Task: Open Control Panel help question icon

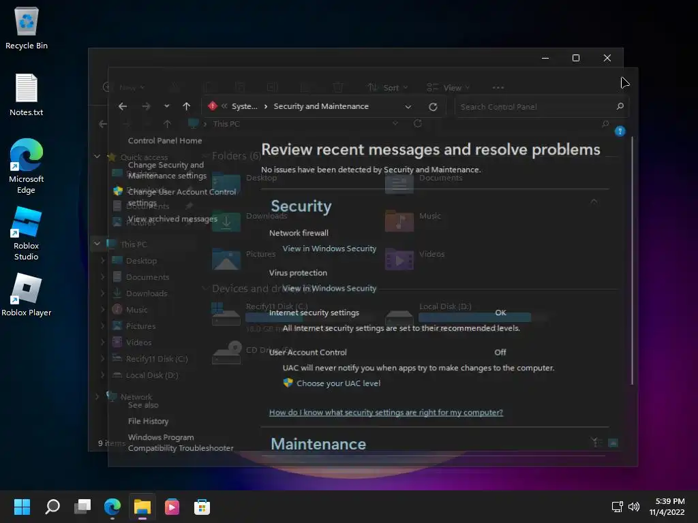Action: [620, 131]
